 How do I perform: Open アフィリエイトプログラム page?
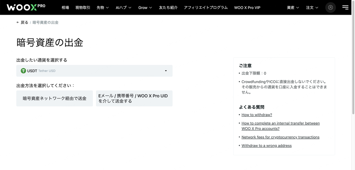[206, 7]
